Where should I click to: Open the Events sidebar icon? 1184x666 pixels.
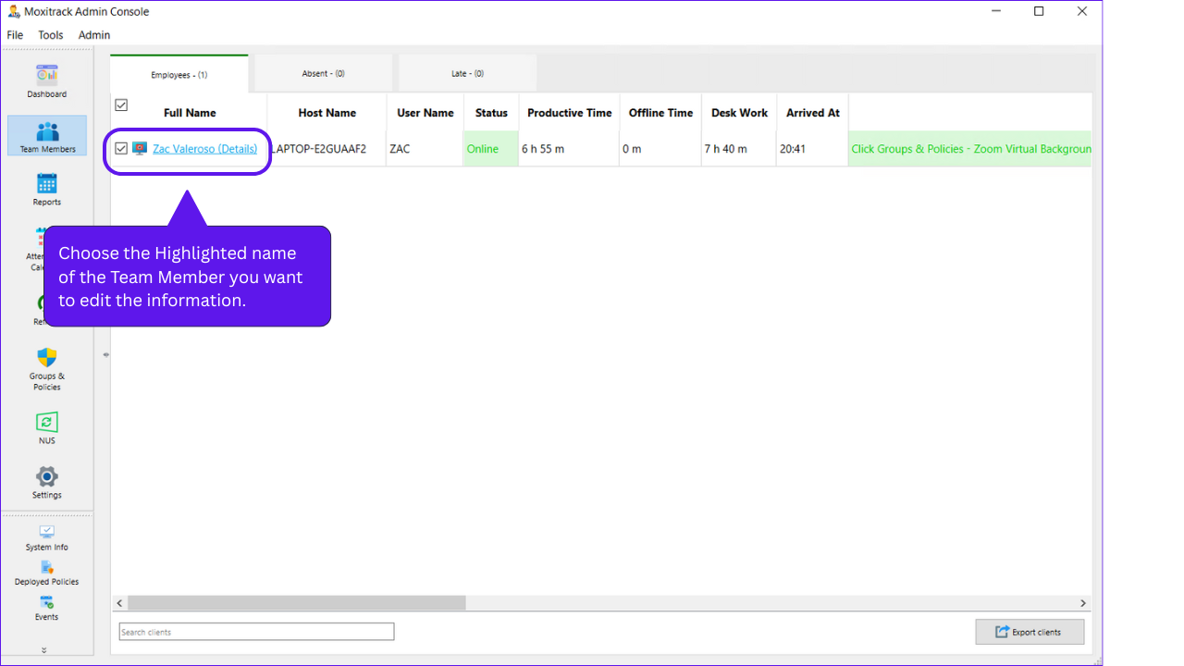coord(46,609)
